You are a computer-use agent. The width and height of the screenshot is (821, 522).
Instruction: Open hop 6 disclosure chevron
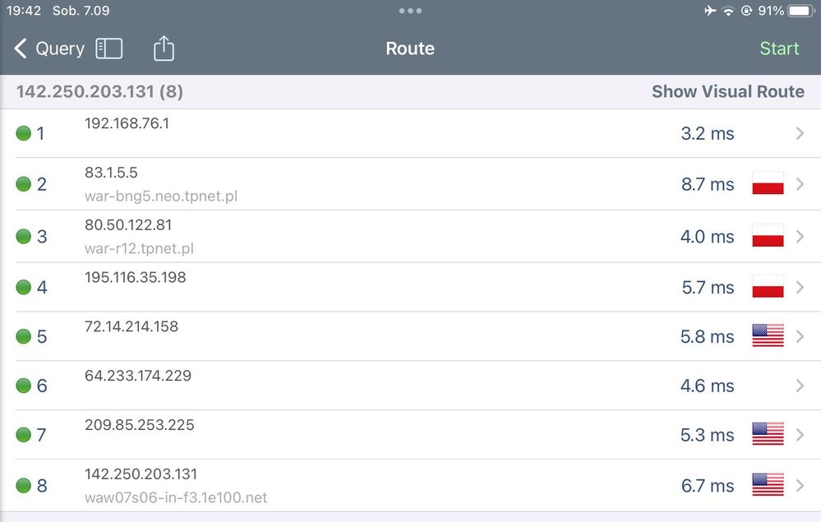tap(800, 386)
